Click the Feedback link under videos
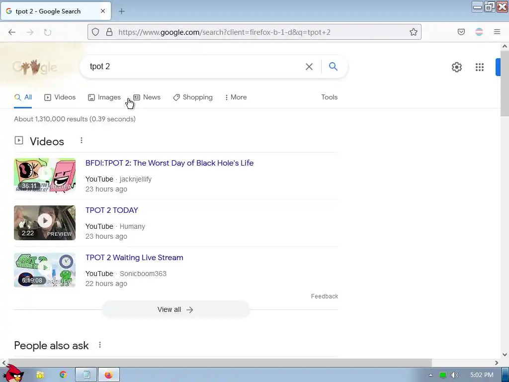509x382 pixels. pos(325,296)
